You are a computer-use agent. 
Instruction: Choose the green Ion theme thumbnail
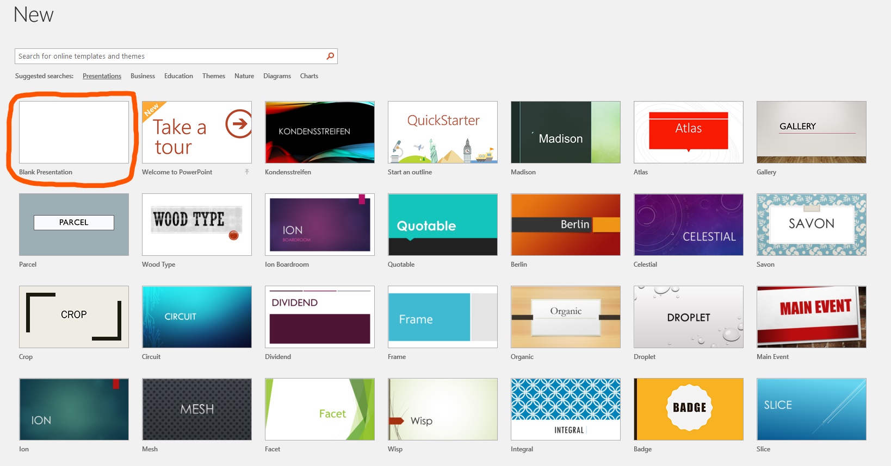point(74,409)
